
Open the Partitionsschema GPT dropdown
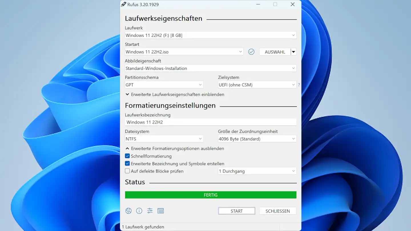[x=164, y=85]
